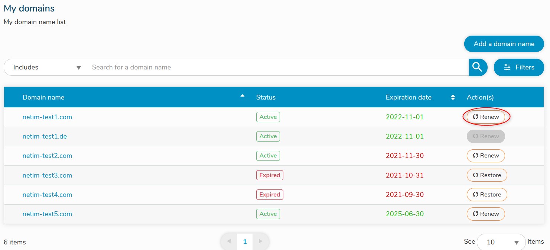
Task: Restore the netim-test4.com domain
Action: pyautogui.click(x=487, y=195)
